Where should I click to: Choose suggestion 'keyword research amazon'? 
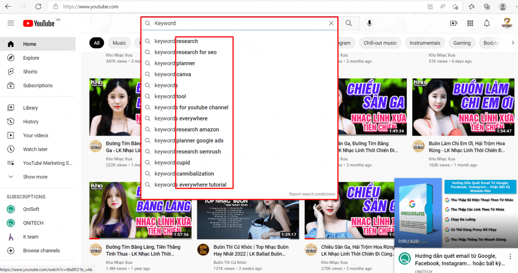pos(239,129)
